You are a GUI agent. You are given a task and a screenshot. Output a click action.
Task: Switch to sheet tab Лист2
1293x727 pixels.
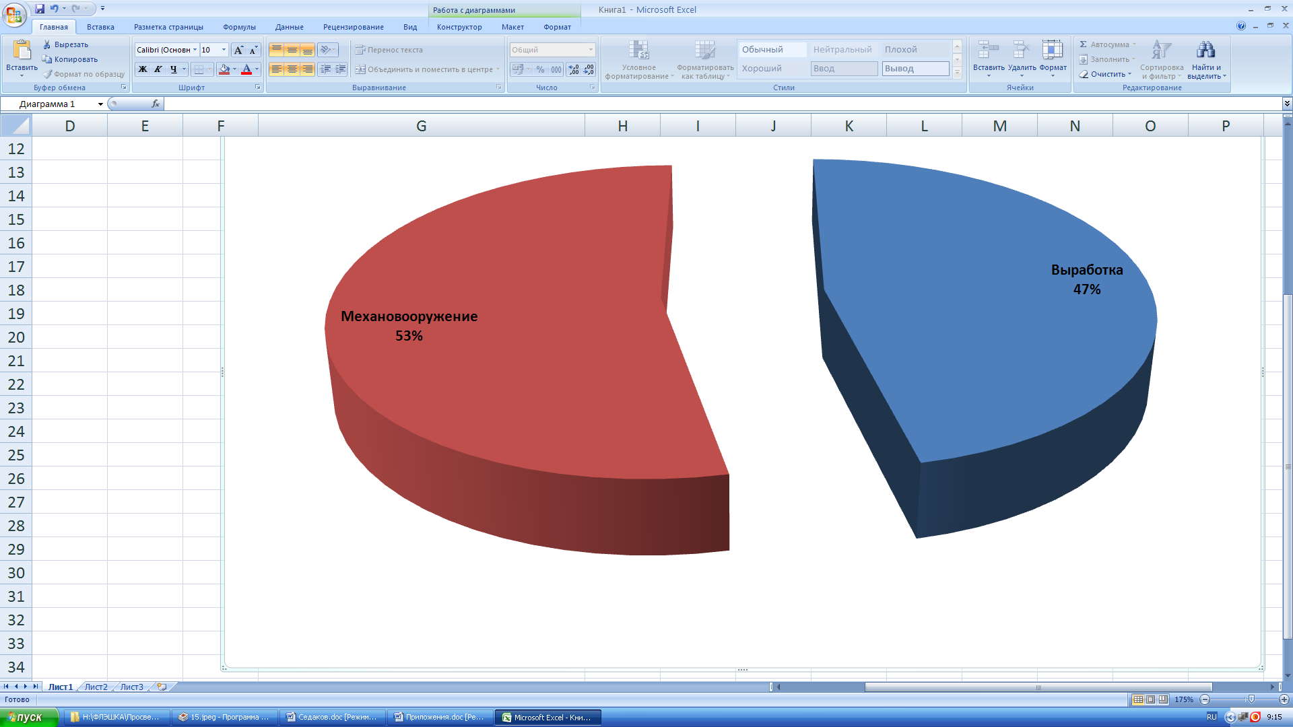pyautogui.click(x=96, y=687)
